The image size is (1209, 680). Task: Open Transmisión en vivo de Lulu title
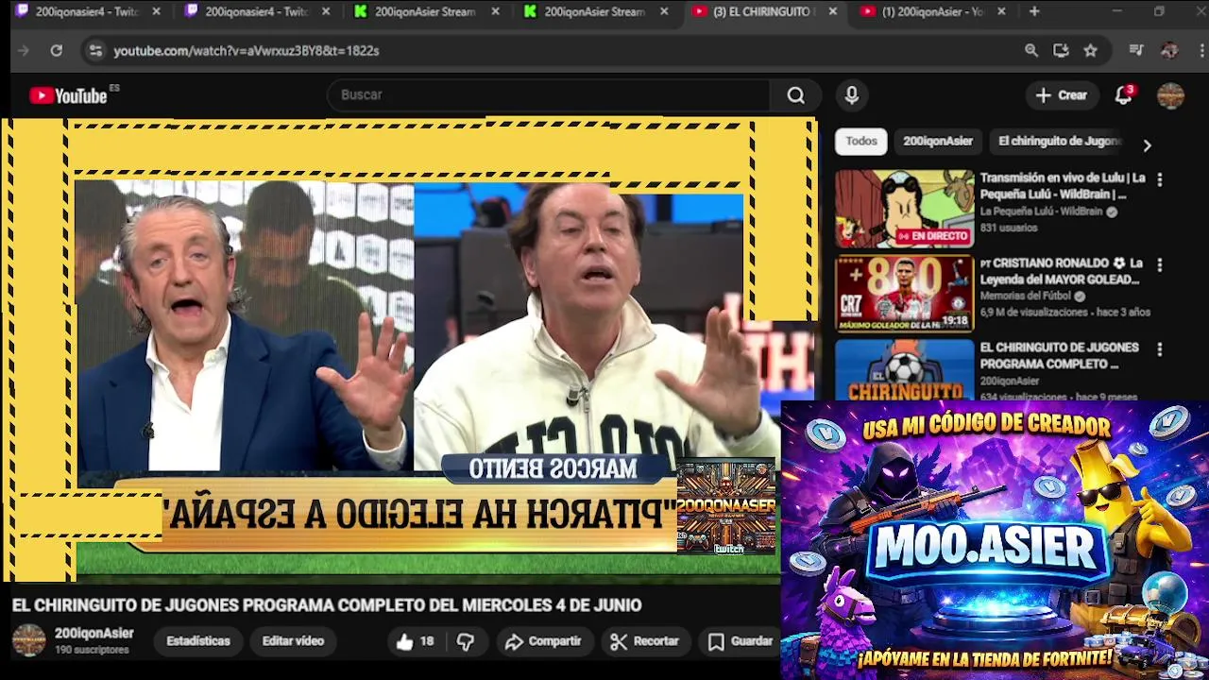1063,186
